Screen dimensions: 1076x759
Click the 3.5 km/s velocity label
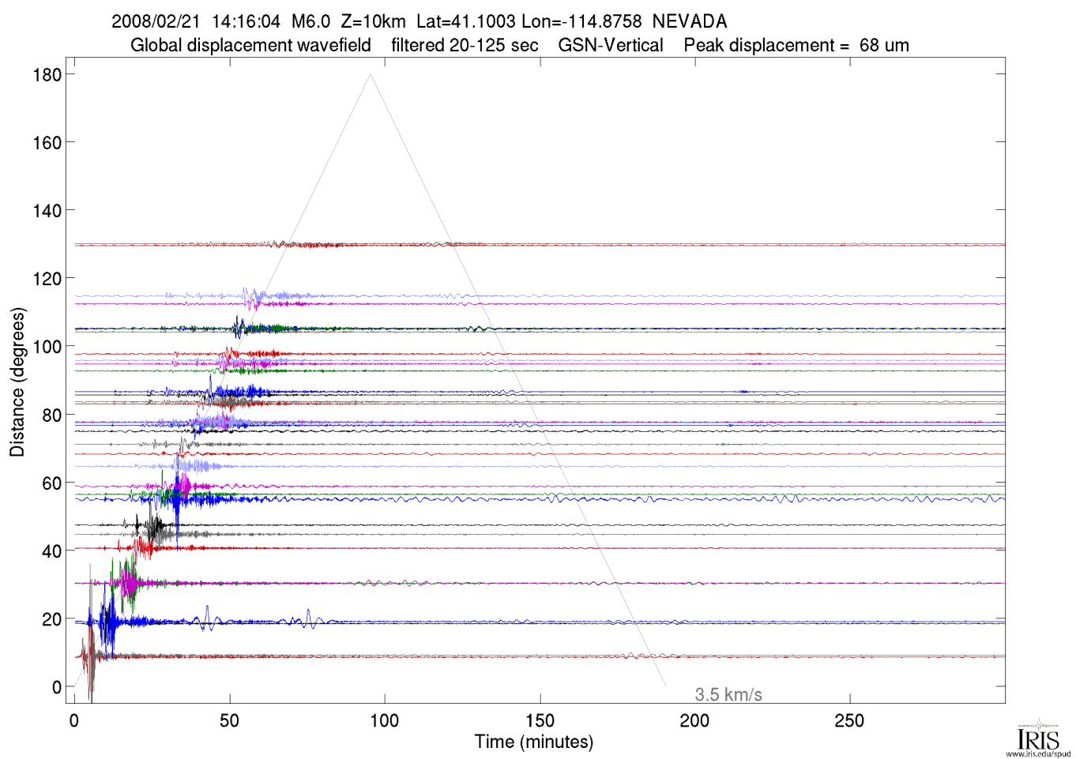pos(728,695)
